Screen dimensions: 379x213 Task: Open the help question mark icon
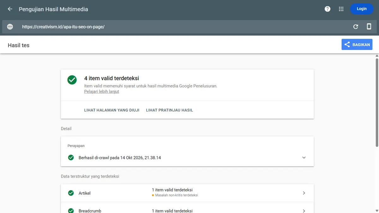click(x=328, y=9)
